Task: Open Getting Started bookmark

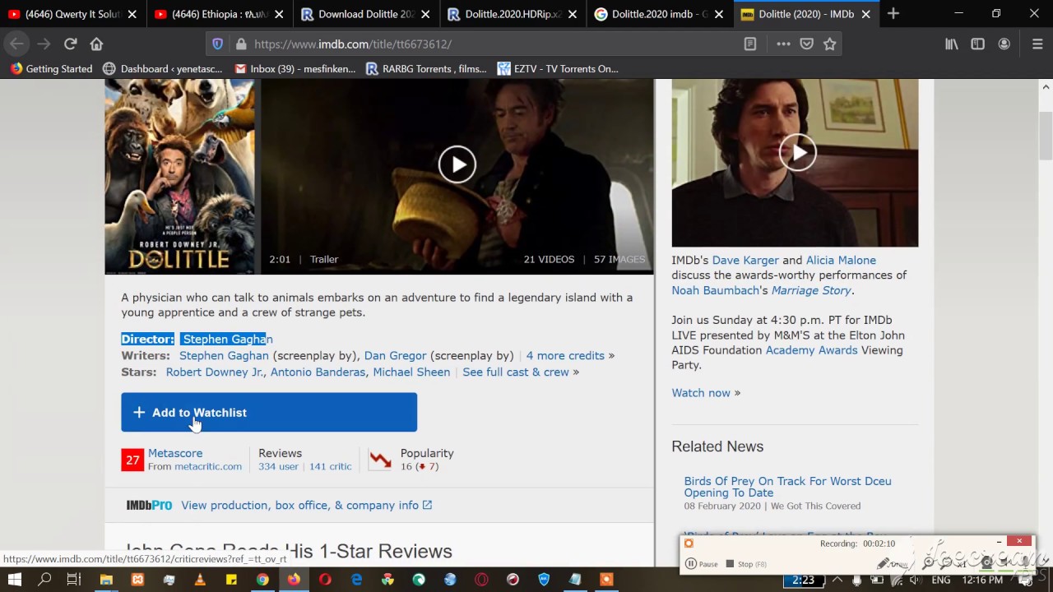Action: [51, 69]
